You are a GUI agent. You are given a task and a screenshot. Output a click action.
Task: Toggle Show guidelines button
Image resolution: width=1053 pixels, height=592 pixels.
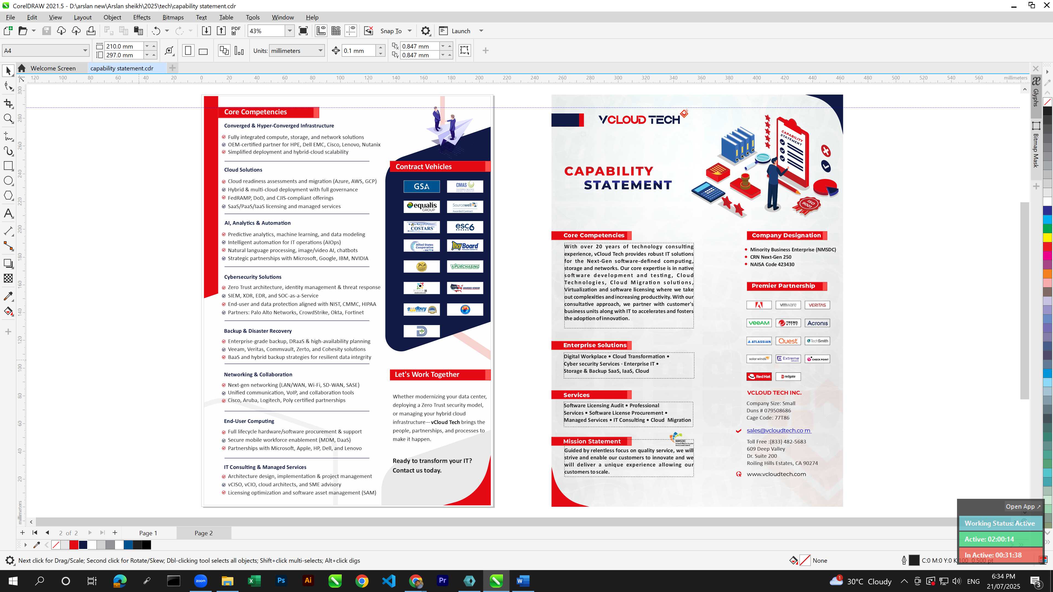351,31
